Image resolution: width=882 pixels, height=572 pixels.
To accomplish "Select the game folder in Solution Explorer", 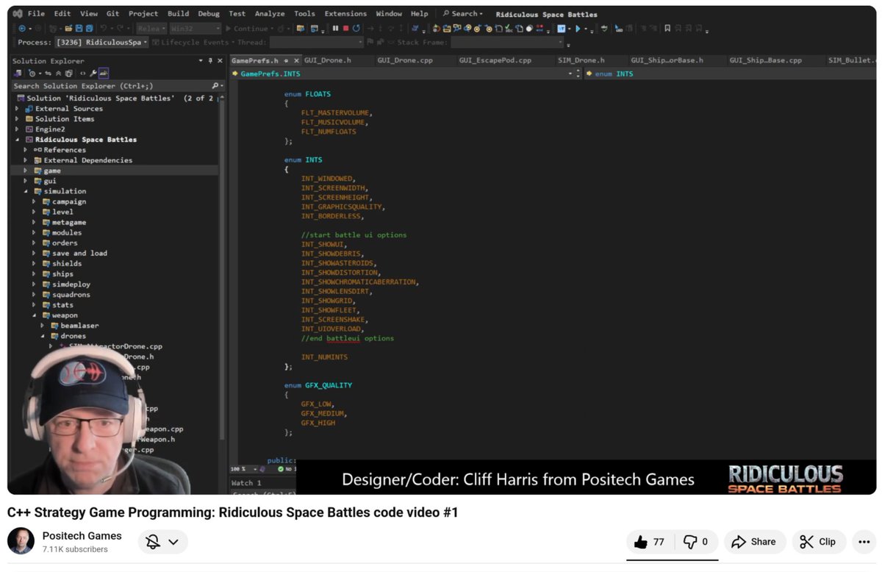I will point(52,171).
